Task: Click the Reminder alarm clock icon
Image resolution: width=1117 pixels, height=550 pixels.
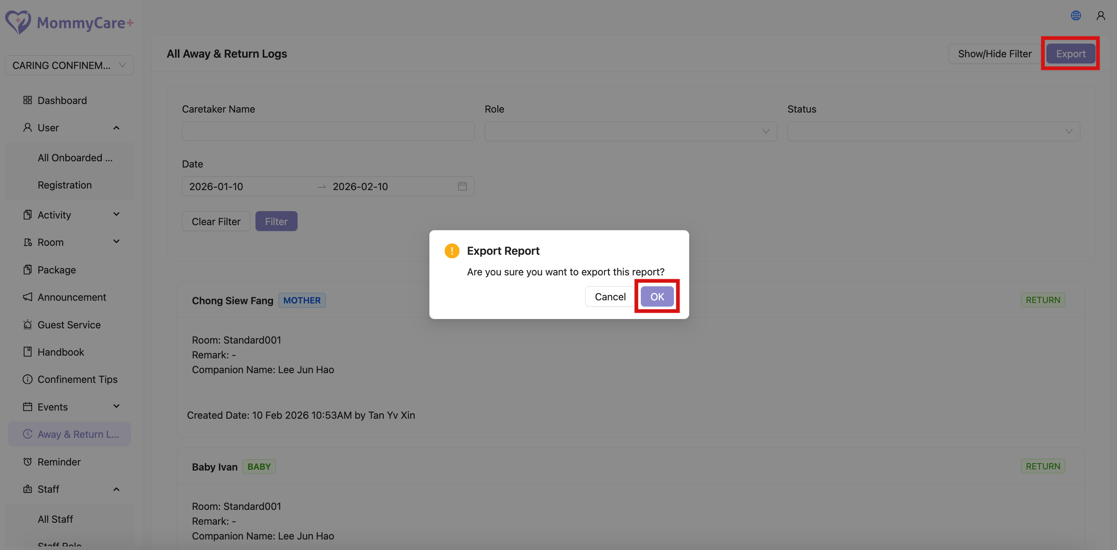Action: point(27,462)
